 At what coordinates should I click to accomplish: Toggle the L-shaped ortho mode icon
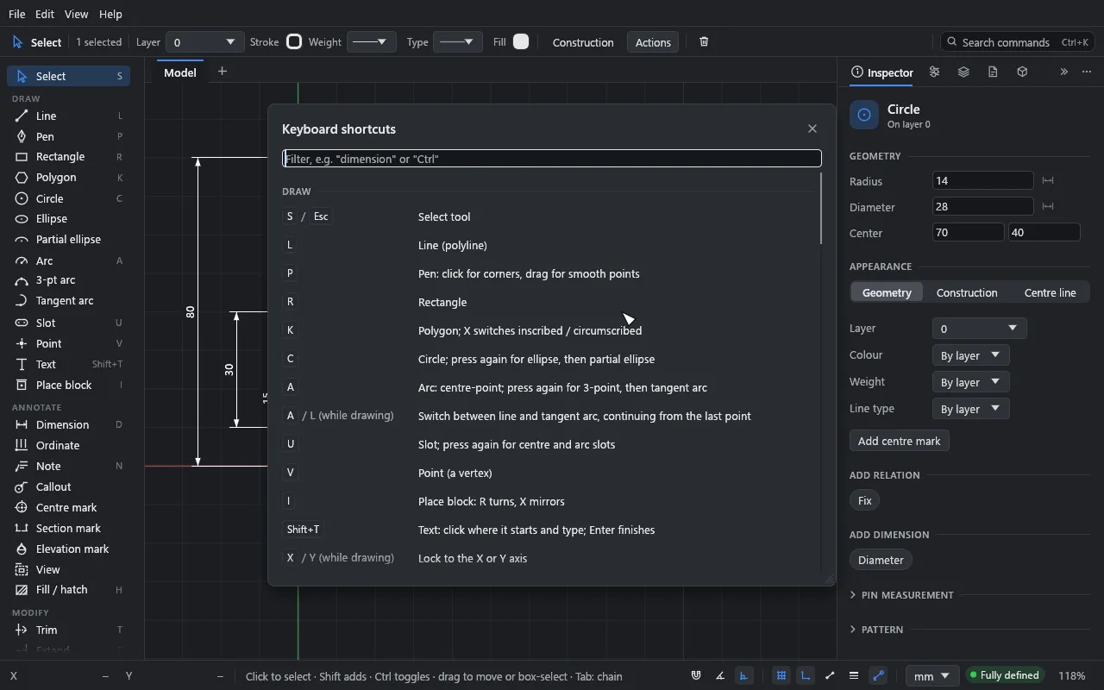coord(806,676)
